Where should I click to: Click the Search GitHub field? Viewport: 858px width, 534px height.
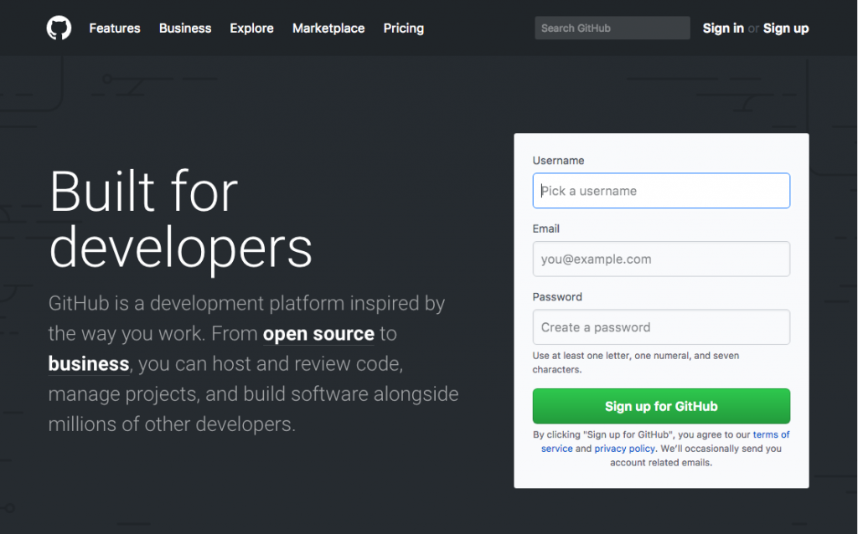click(x=612, y=28)
